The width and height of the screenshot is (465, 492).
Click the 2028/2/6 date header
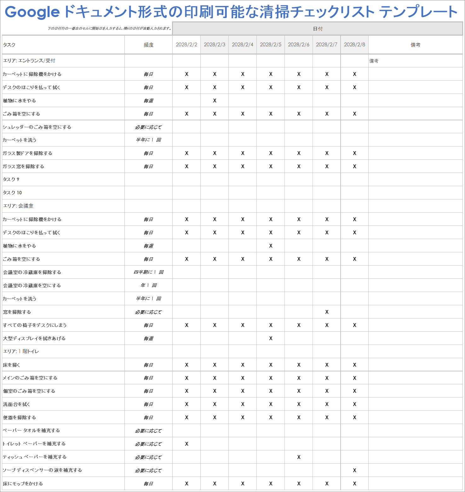[299, 45]
